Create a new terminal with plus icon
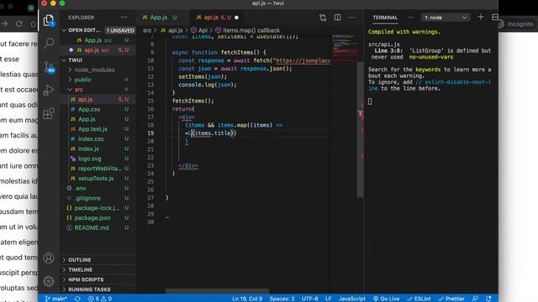Image resolution: width=538 pixels, height=302 pixels. point(481,17)
